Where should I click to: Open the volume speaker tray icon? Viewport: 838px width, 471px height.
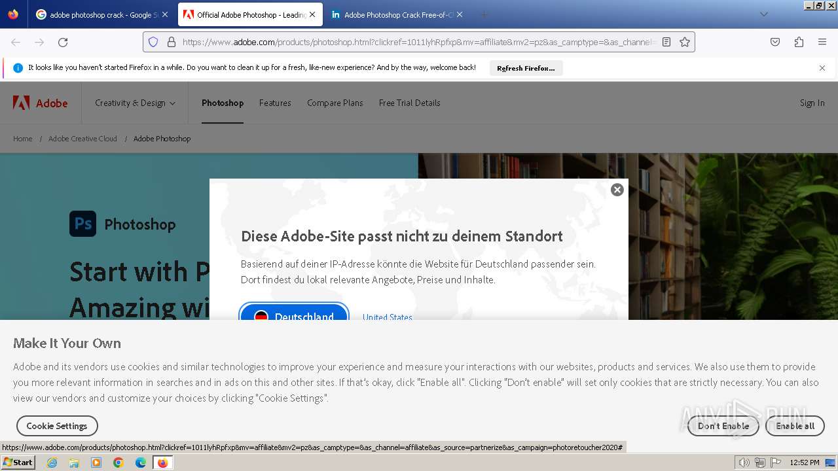tap(744, 462)
